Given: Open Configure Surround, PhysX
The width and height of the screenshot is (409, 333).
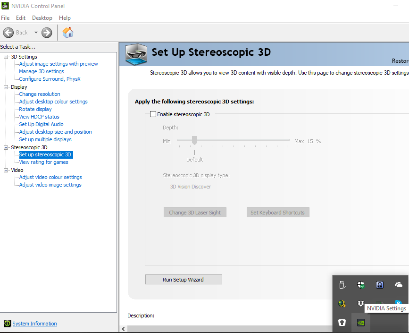Looking at the screenshot, I should coord(50,79).
